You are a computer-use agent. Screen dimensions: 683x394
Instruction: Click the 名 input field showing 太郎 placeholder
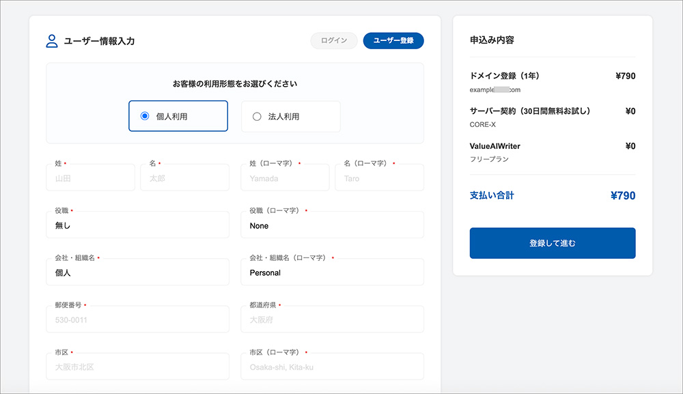(184, 178)
